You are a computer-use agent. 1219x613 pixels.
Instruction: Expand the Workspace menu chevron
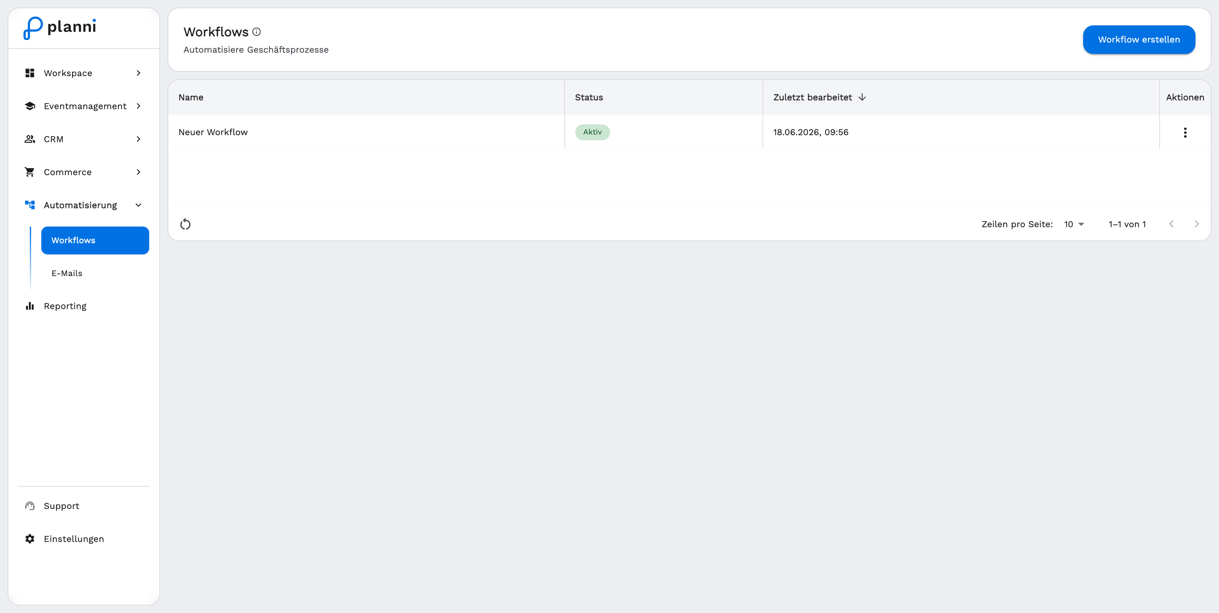pyautogui.click(x=138, y=73)
